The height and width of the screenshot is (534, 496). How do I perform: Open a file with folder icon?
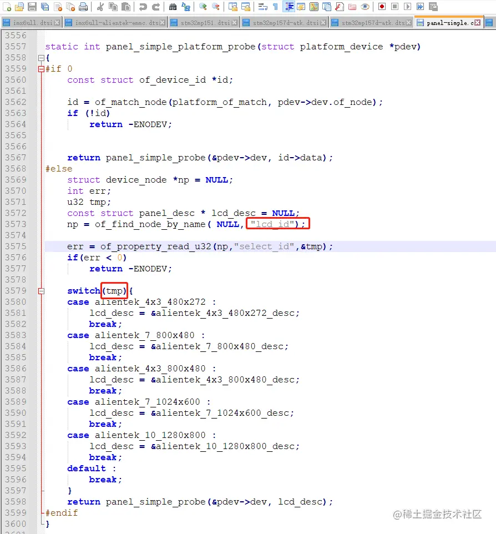(19, 7)
